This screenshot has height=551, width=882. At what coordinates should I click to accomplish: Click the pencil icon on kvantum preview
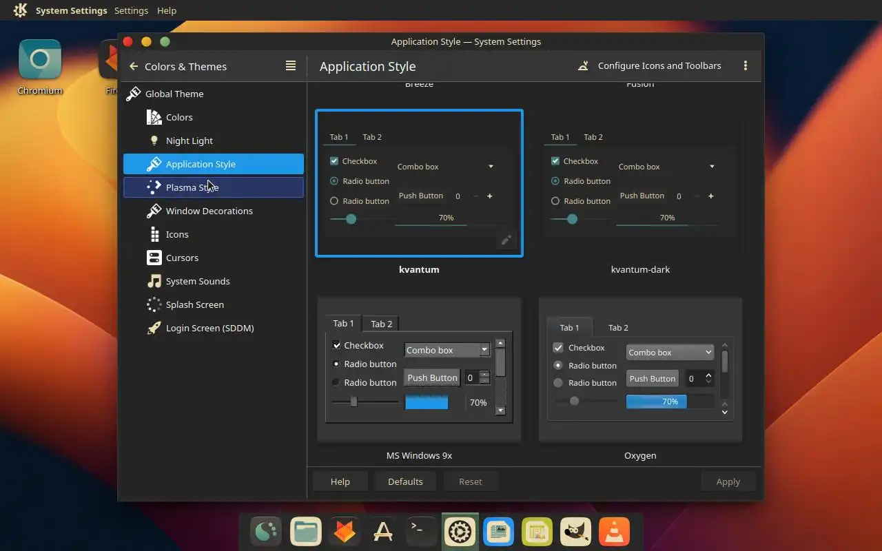(x=506, y=240)
